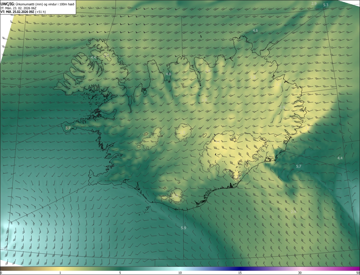This screenshot has height=275, width=360.
Task: Click the 1 tick on the color scale
Action: [60, 273]
